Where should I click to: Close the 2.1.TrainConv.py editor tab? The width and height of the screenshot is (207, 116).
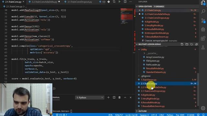[23, 2]
